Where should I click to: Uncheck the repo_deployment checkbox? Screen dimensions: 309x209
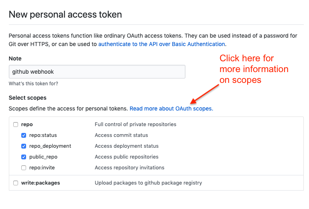click(24, 146)
